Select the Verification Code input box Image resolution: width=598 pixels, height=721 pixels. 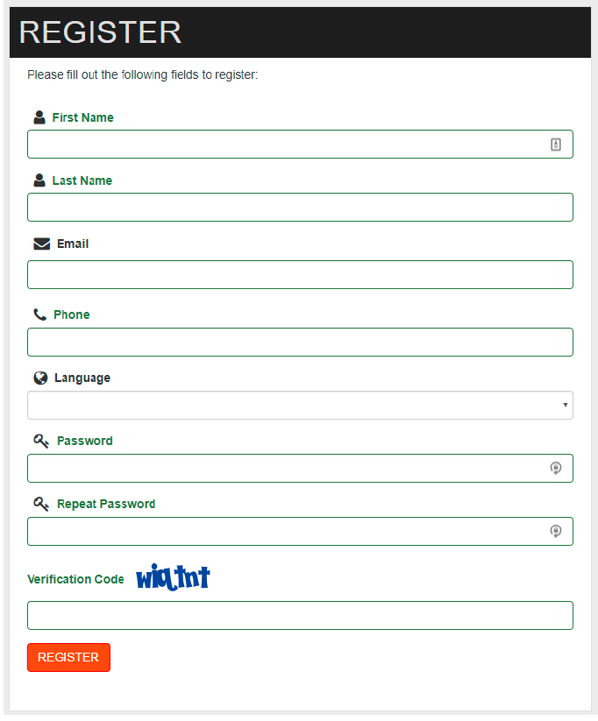pos(300,615)
